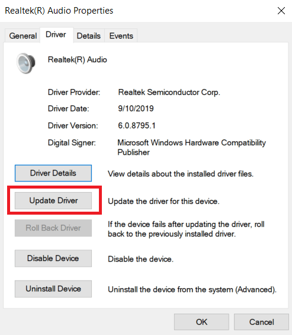Select 'Realtek Semiconductor Corp.' provider value
Image resolution: width=292 pixels, height=335 pixels.
click(x=169, y=92)
